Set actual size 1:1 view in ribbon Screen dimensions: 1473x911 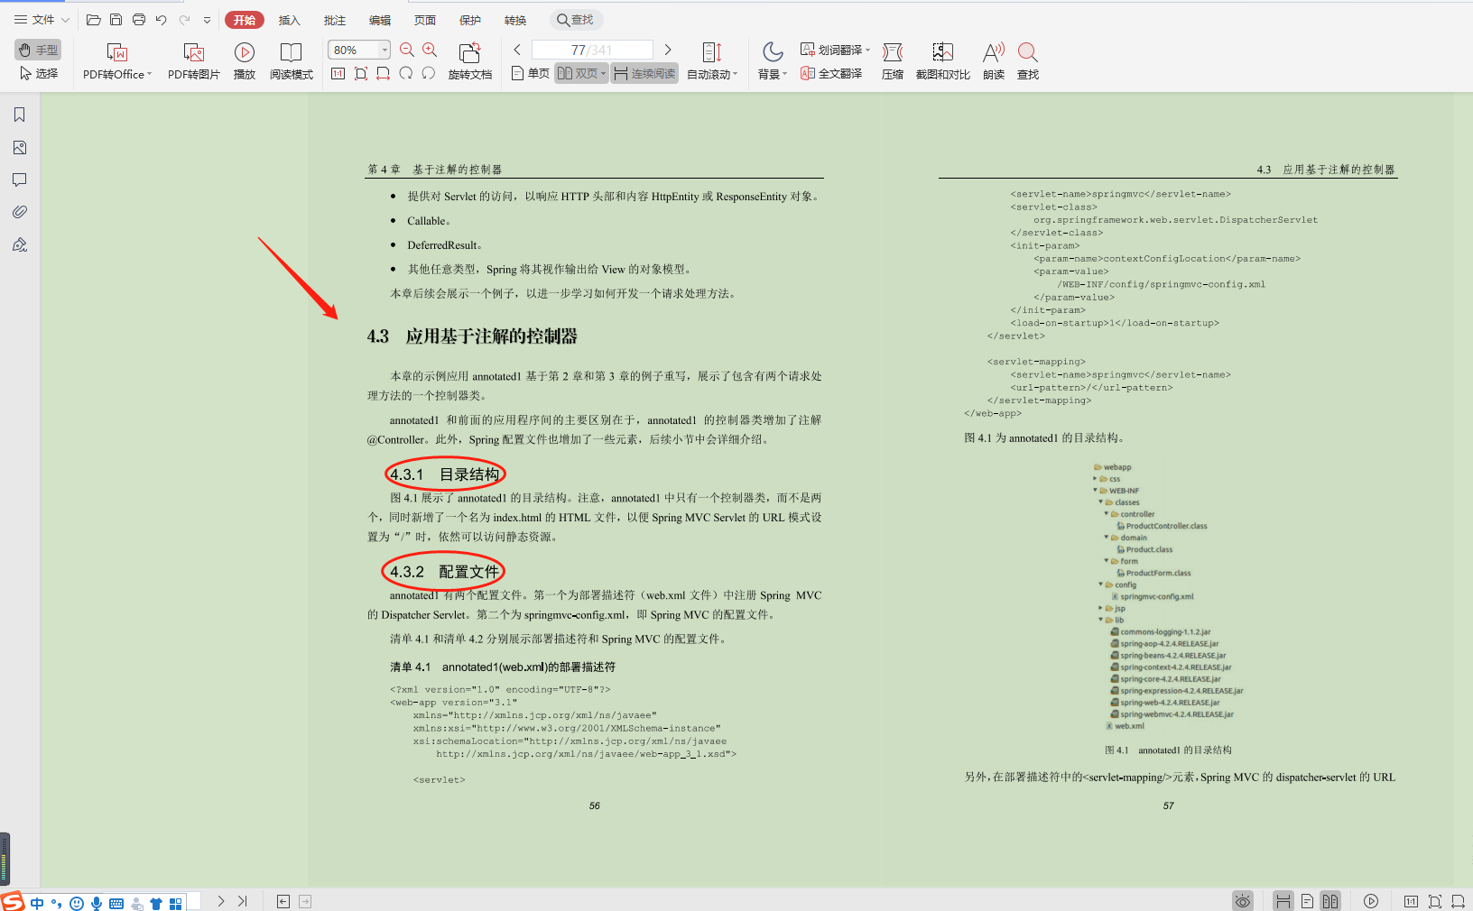pos(338,73)
